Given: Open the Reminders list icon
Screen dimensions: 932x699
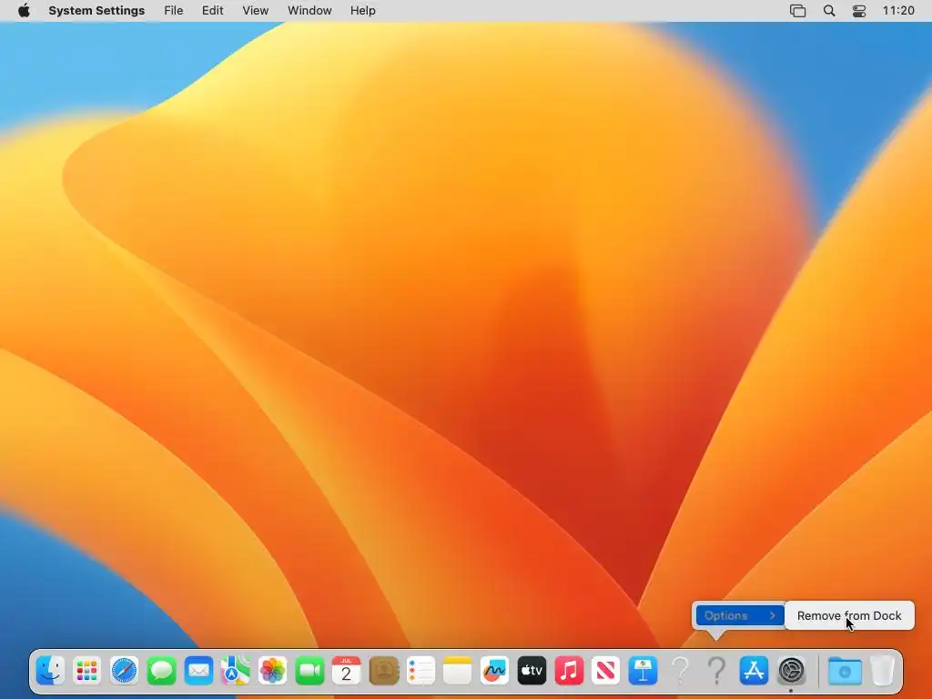Looking at the screenshot, I should (x=420, y=671).
